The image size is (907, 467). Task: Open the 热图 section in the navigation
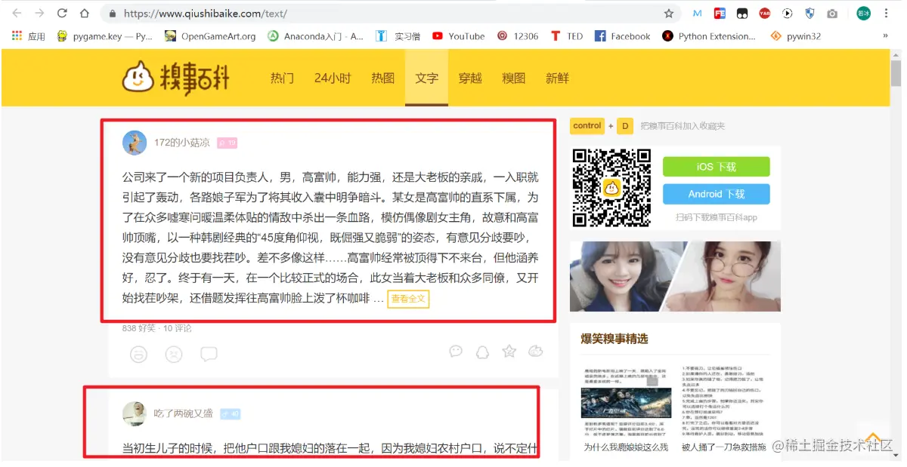click(x=382, y=78)
